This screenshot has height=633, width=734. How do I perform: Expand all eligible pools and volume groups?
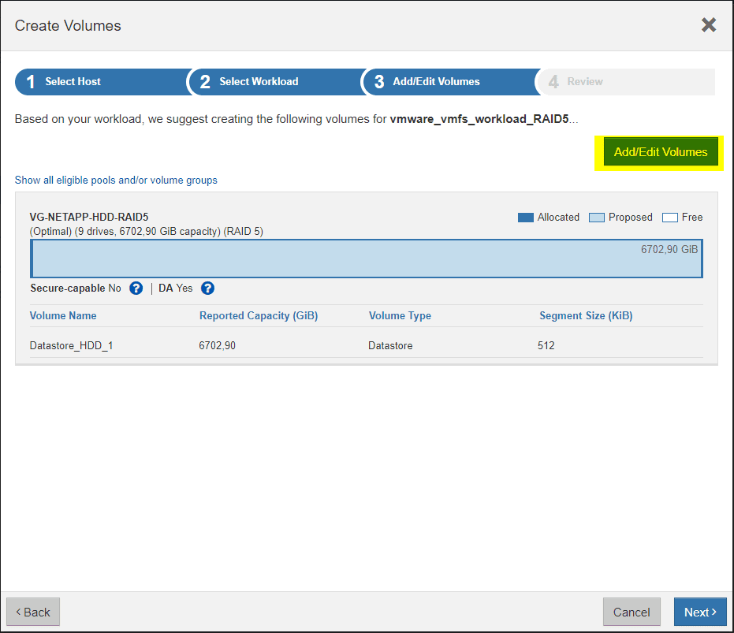point(116,180)
